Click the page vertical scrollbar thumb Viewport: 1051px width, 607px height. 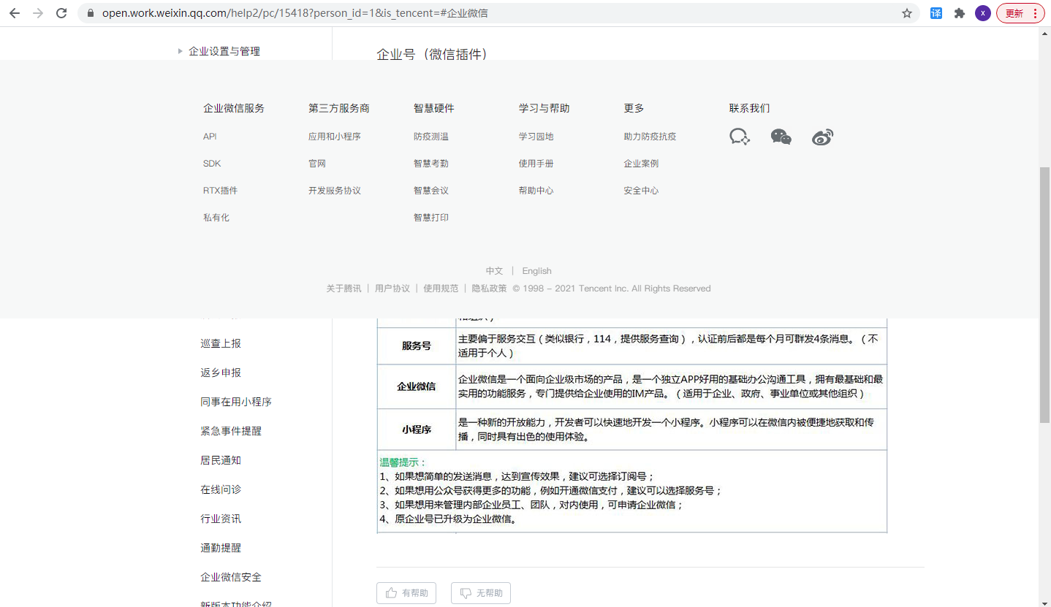coord(1045,294)
